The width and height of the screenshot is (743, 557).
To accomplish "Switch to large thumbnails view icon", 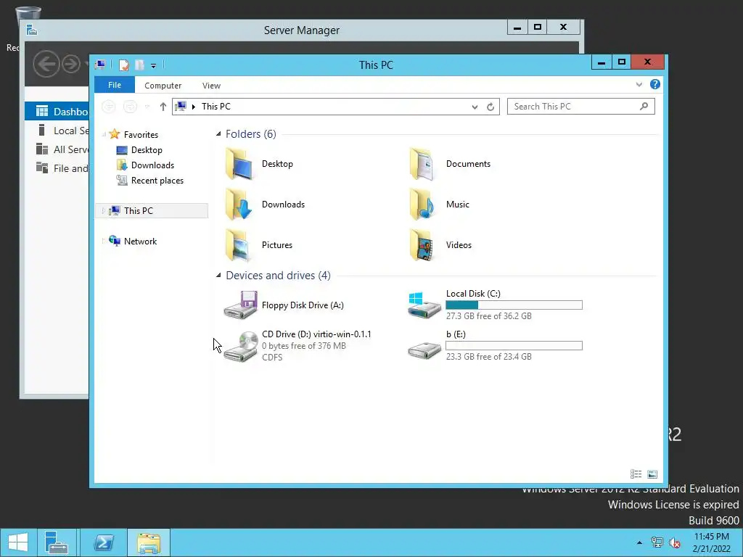I will tap(652, 474).
